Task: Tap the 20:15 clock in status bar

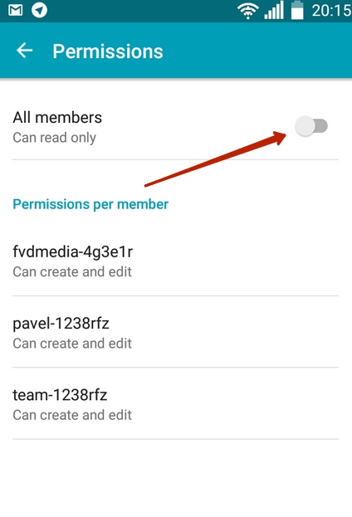Action: [x=331, y=11]
